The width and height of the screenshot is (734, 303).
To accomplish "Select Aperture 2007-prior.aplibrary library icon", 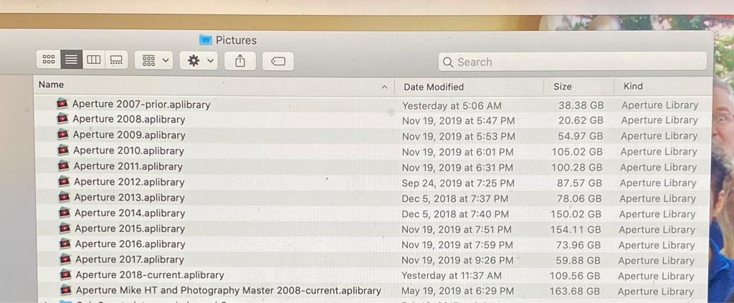I will [x=63, y=104].
